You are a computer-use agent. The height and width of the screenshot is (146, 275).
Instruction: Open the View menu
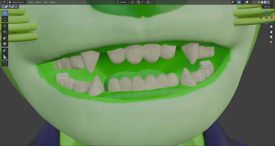pyautogui.click(x=31, y=2)
